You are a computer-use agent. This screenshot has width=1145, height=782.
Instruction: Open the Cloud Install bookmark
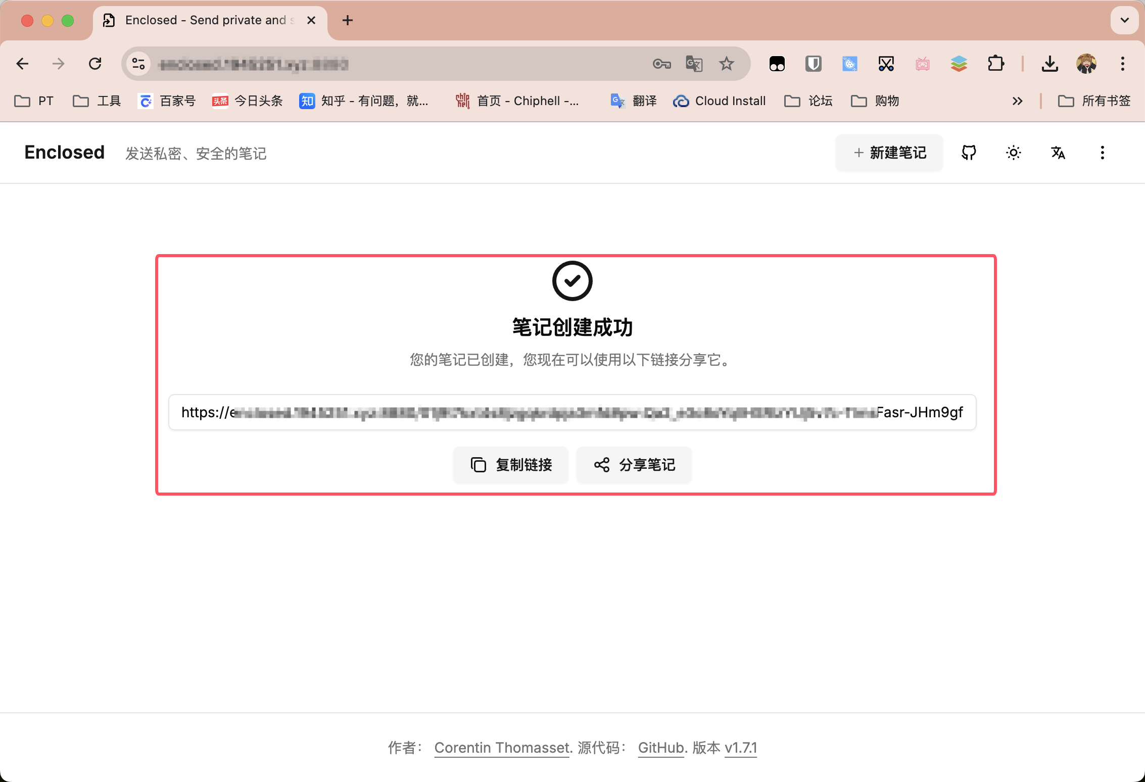click(720, 101)
